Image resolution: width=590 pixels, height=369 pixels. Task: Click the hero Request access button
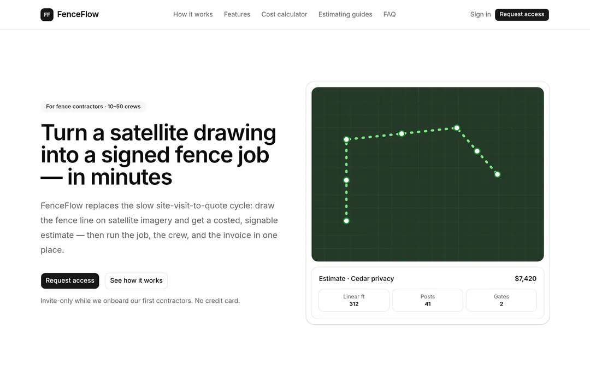click(70, 280)
